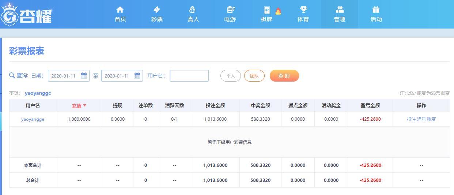This screenshot has width=454, height=195.
Task: Open 追号 link in yaoyangge row
Action: [421, 119]
